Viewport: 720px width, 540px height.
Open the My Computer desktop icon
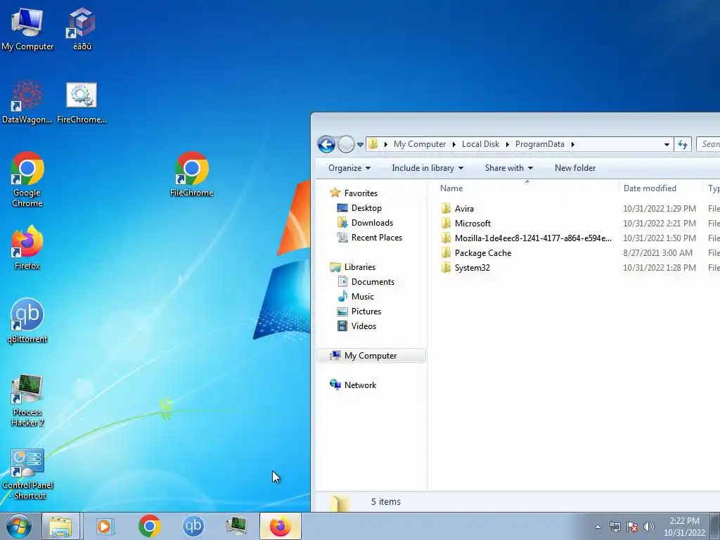click(27, 30)
